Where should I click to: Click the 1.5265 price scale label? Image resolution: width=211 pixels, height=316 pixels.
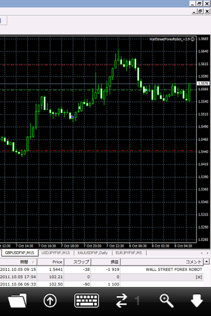[x=203, y=240]
